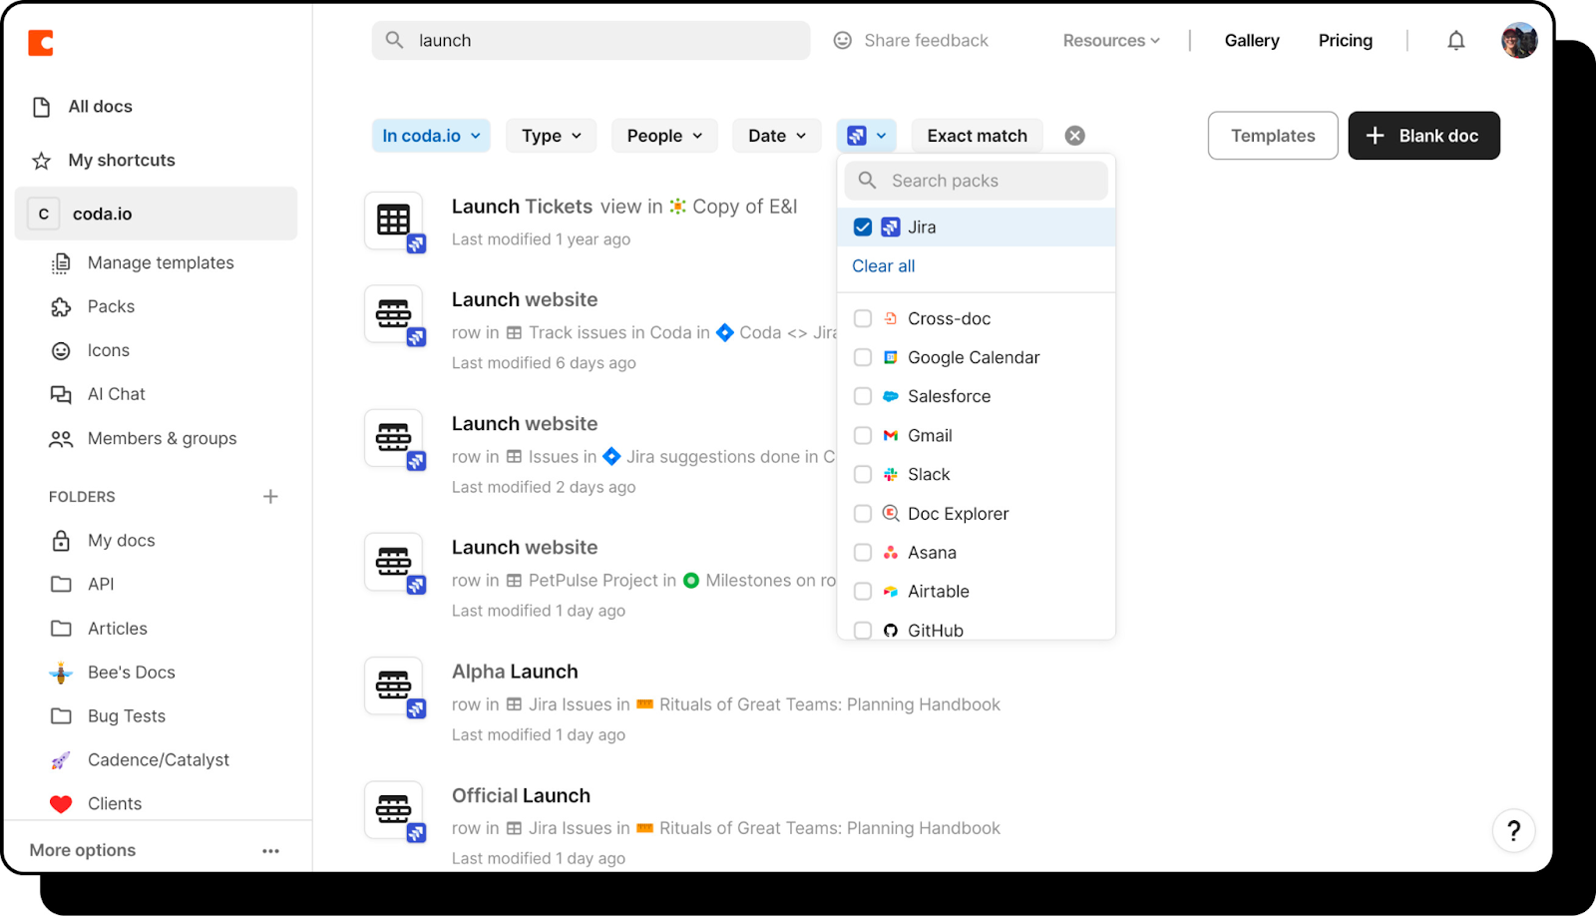This screenshot has width=1596, height=916.
Task: Click the Packs puzzle icon
Action: pyautogui.click(x=61, y=307)
